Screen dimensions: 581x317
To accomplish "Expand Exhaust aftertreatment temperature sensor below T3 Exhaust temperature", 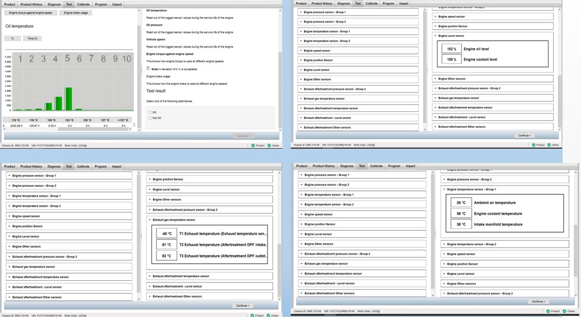I will [x=210, y=276].
